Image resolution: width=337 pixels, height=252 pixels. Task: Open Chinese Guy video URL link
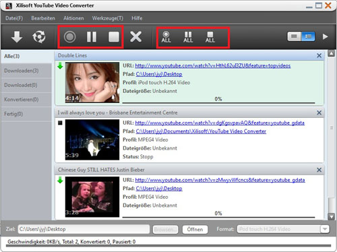(x=220, y=180)
